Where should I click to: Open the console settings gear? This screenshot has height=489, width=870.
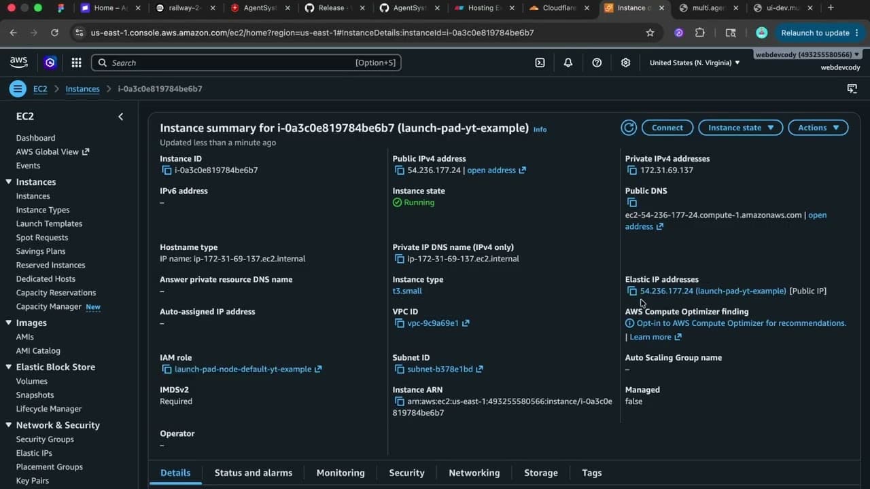pos(625,62)
